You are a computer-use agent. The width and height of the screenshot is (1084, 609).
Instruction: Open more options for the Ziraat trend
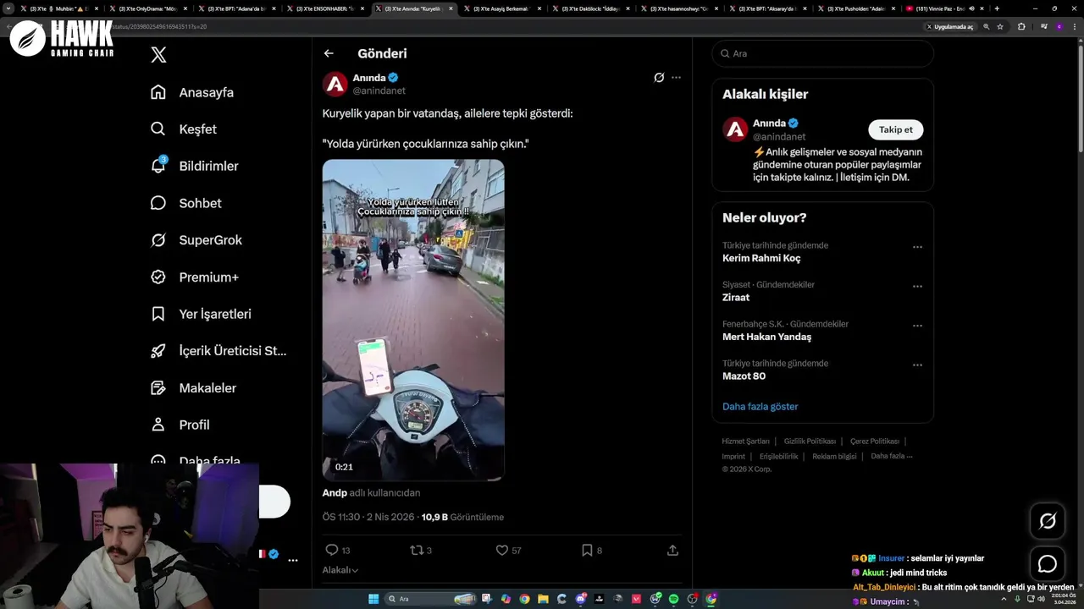(917, 287)
